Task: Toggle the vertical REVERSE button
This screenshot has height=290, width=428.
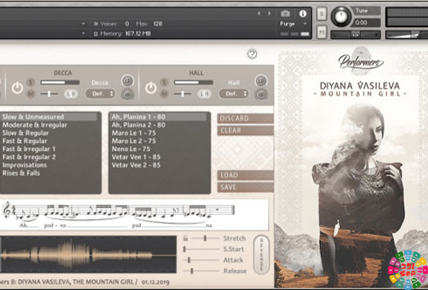Action: click(x=262, y=255)
